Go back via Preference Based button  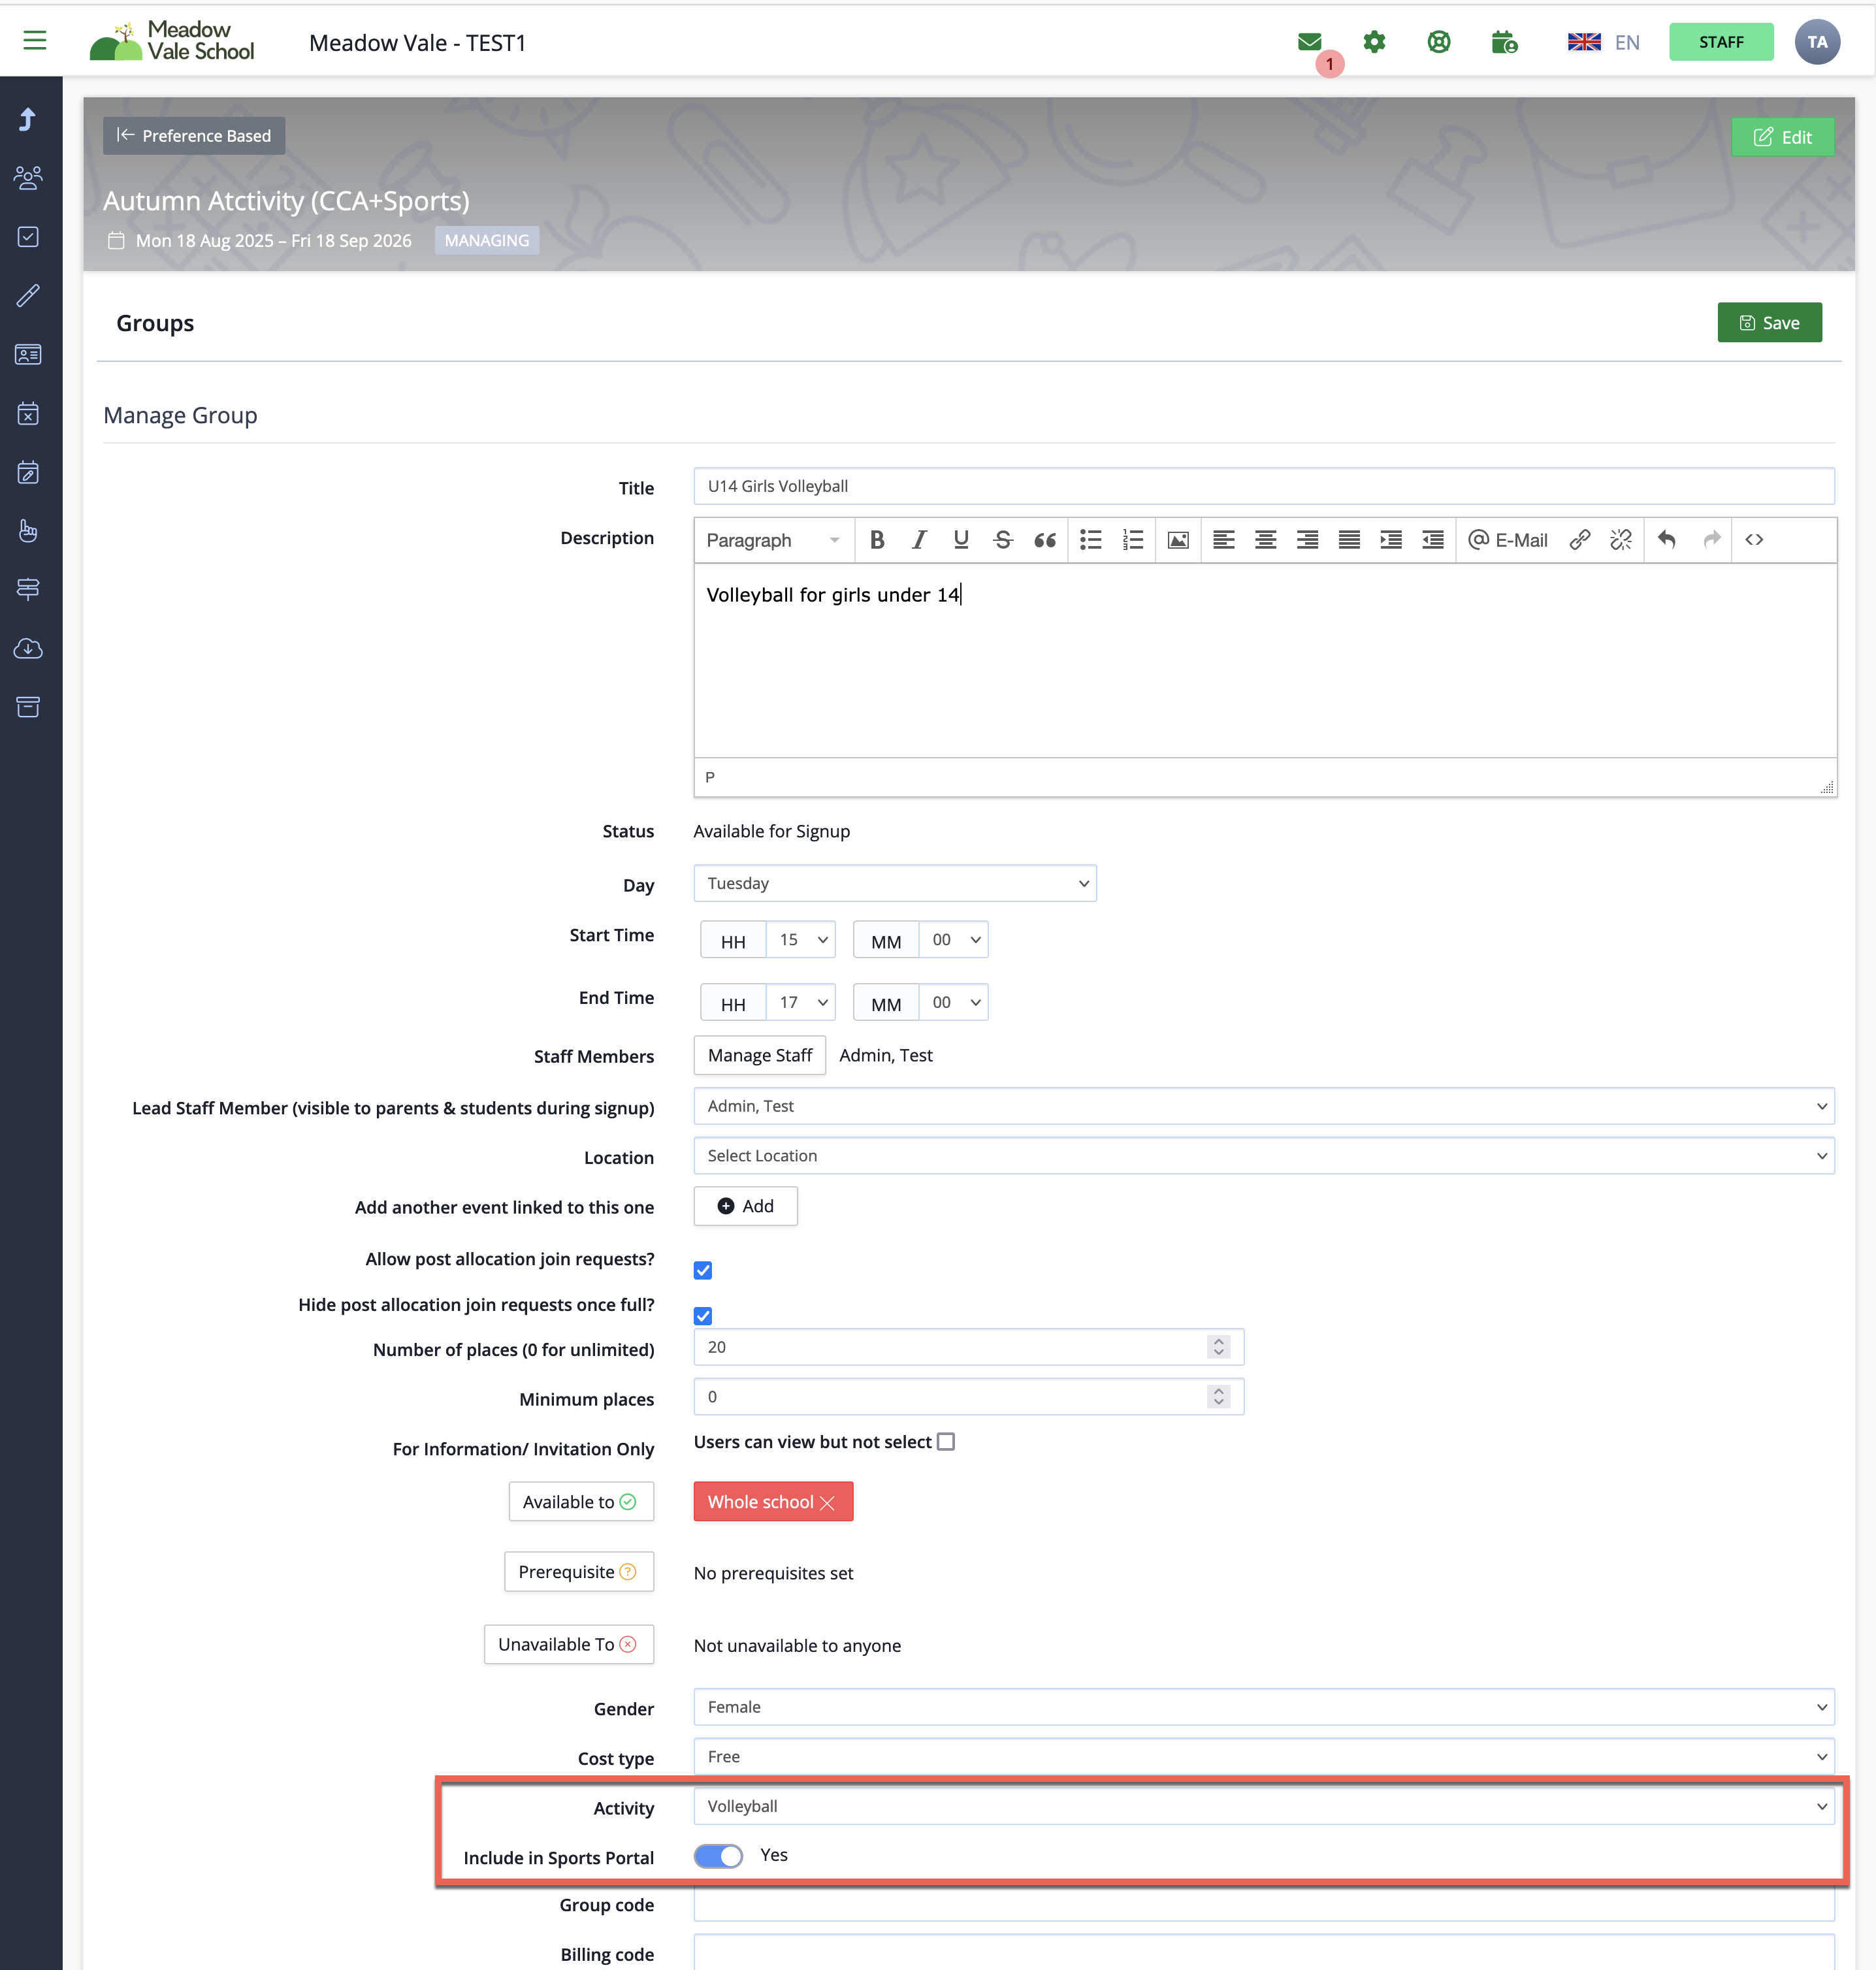coord(194,136)
